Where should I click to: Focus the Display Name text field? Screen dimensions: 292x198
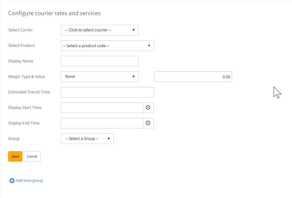[x=100, y=61]
